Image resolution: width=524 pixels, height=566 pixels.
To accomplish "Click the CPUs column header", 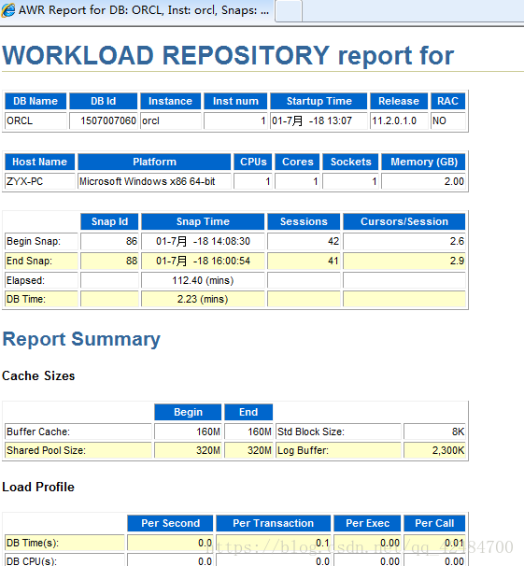I will (253, 162).
